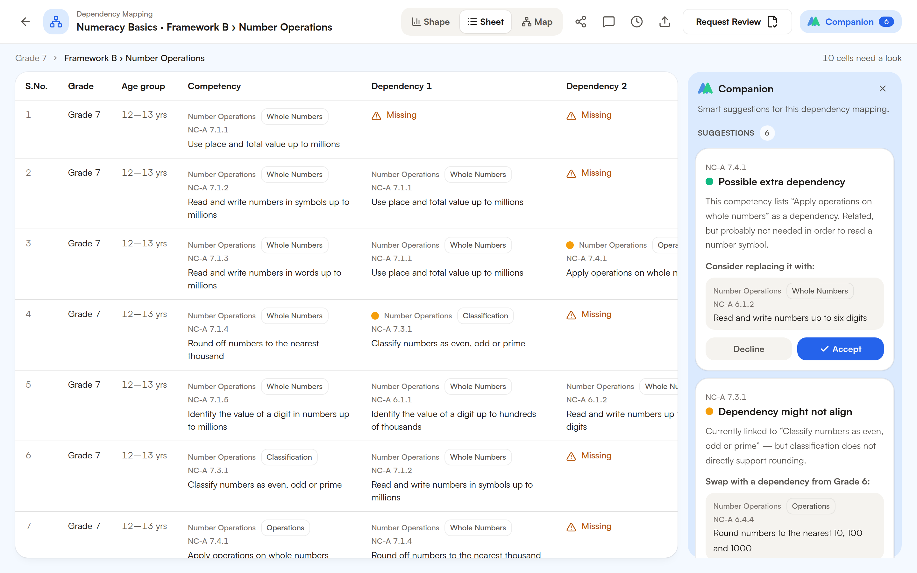Click S.No. column header
The width and height of the screenshot is (917, 573).
pyautogui.click(x=36, y=86)
